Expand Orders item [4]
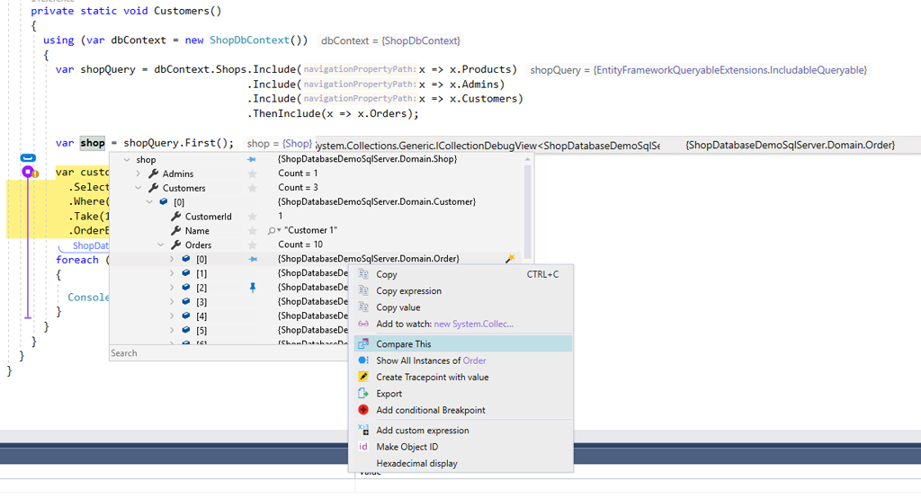Viewport: 921px width, 498px height. (172, 316)
